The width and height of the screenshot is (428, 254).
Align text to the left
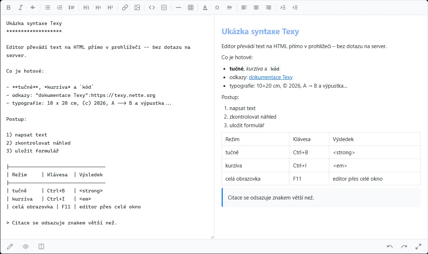pos(244,7)
